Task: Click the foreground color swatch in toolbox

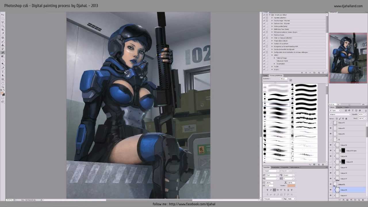Action: (2, 93)
